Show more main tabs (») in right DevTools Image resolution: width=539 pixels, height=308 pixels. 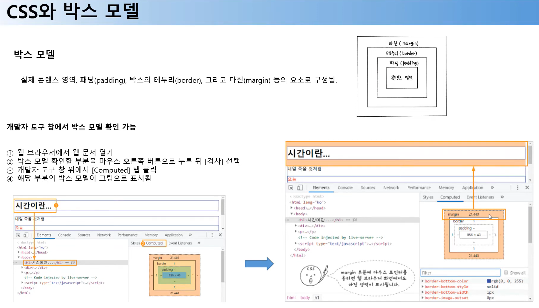[x=492, y=187]
